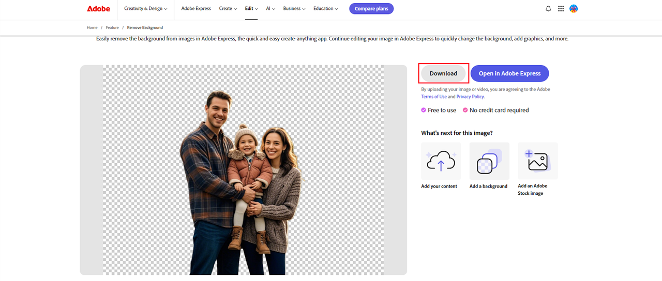Screen dimensions: 662x281
Task: Expand the Create menu
Action: pos(228,9)
